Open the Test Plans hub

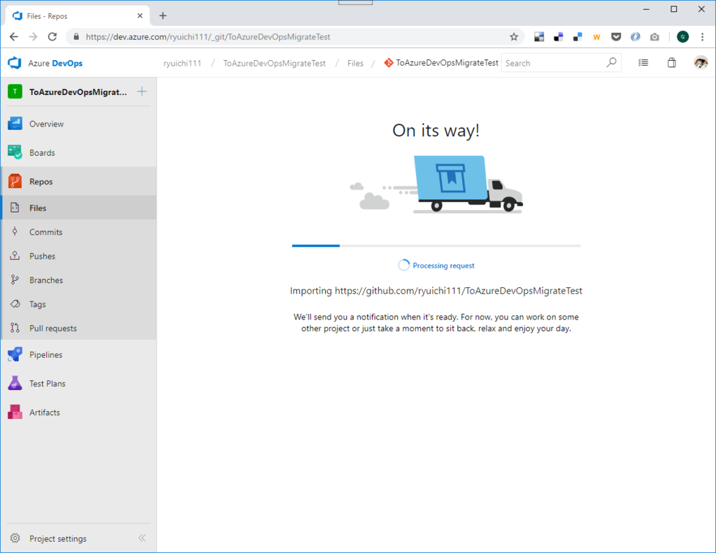[x=78, y=383]
